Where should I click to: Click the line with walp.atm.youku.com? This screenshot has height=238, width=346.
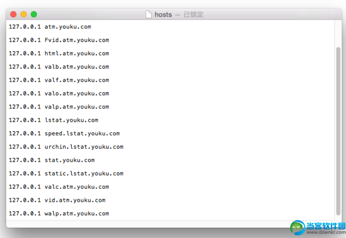coord(59,213)
